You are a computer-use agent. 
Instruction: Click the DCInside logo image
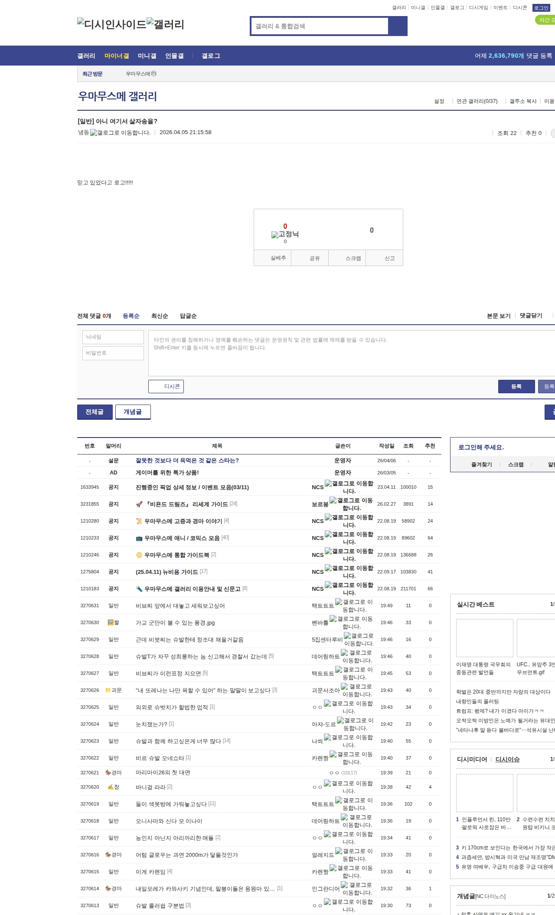tap(111, 24)
